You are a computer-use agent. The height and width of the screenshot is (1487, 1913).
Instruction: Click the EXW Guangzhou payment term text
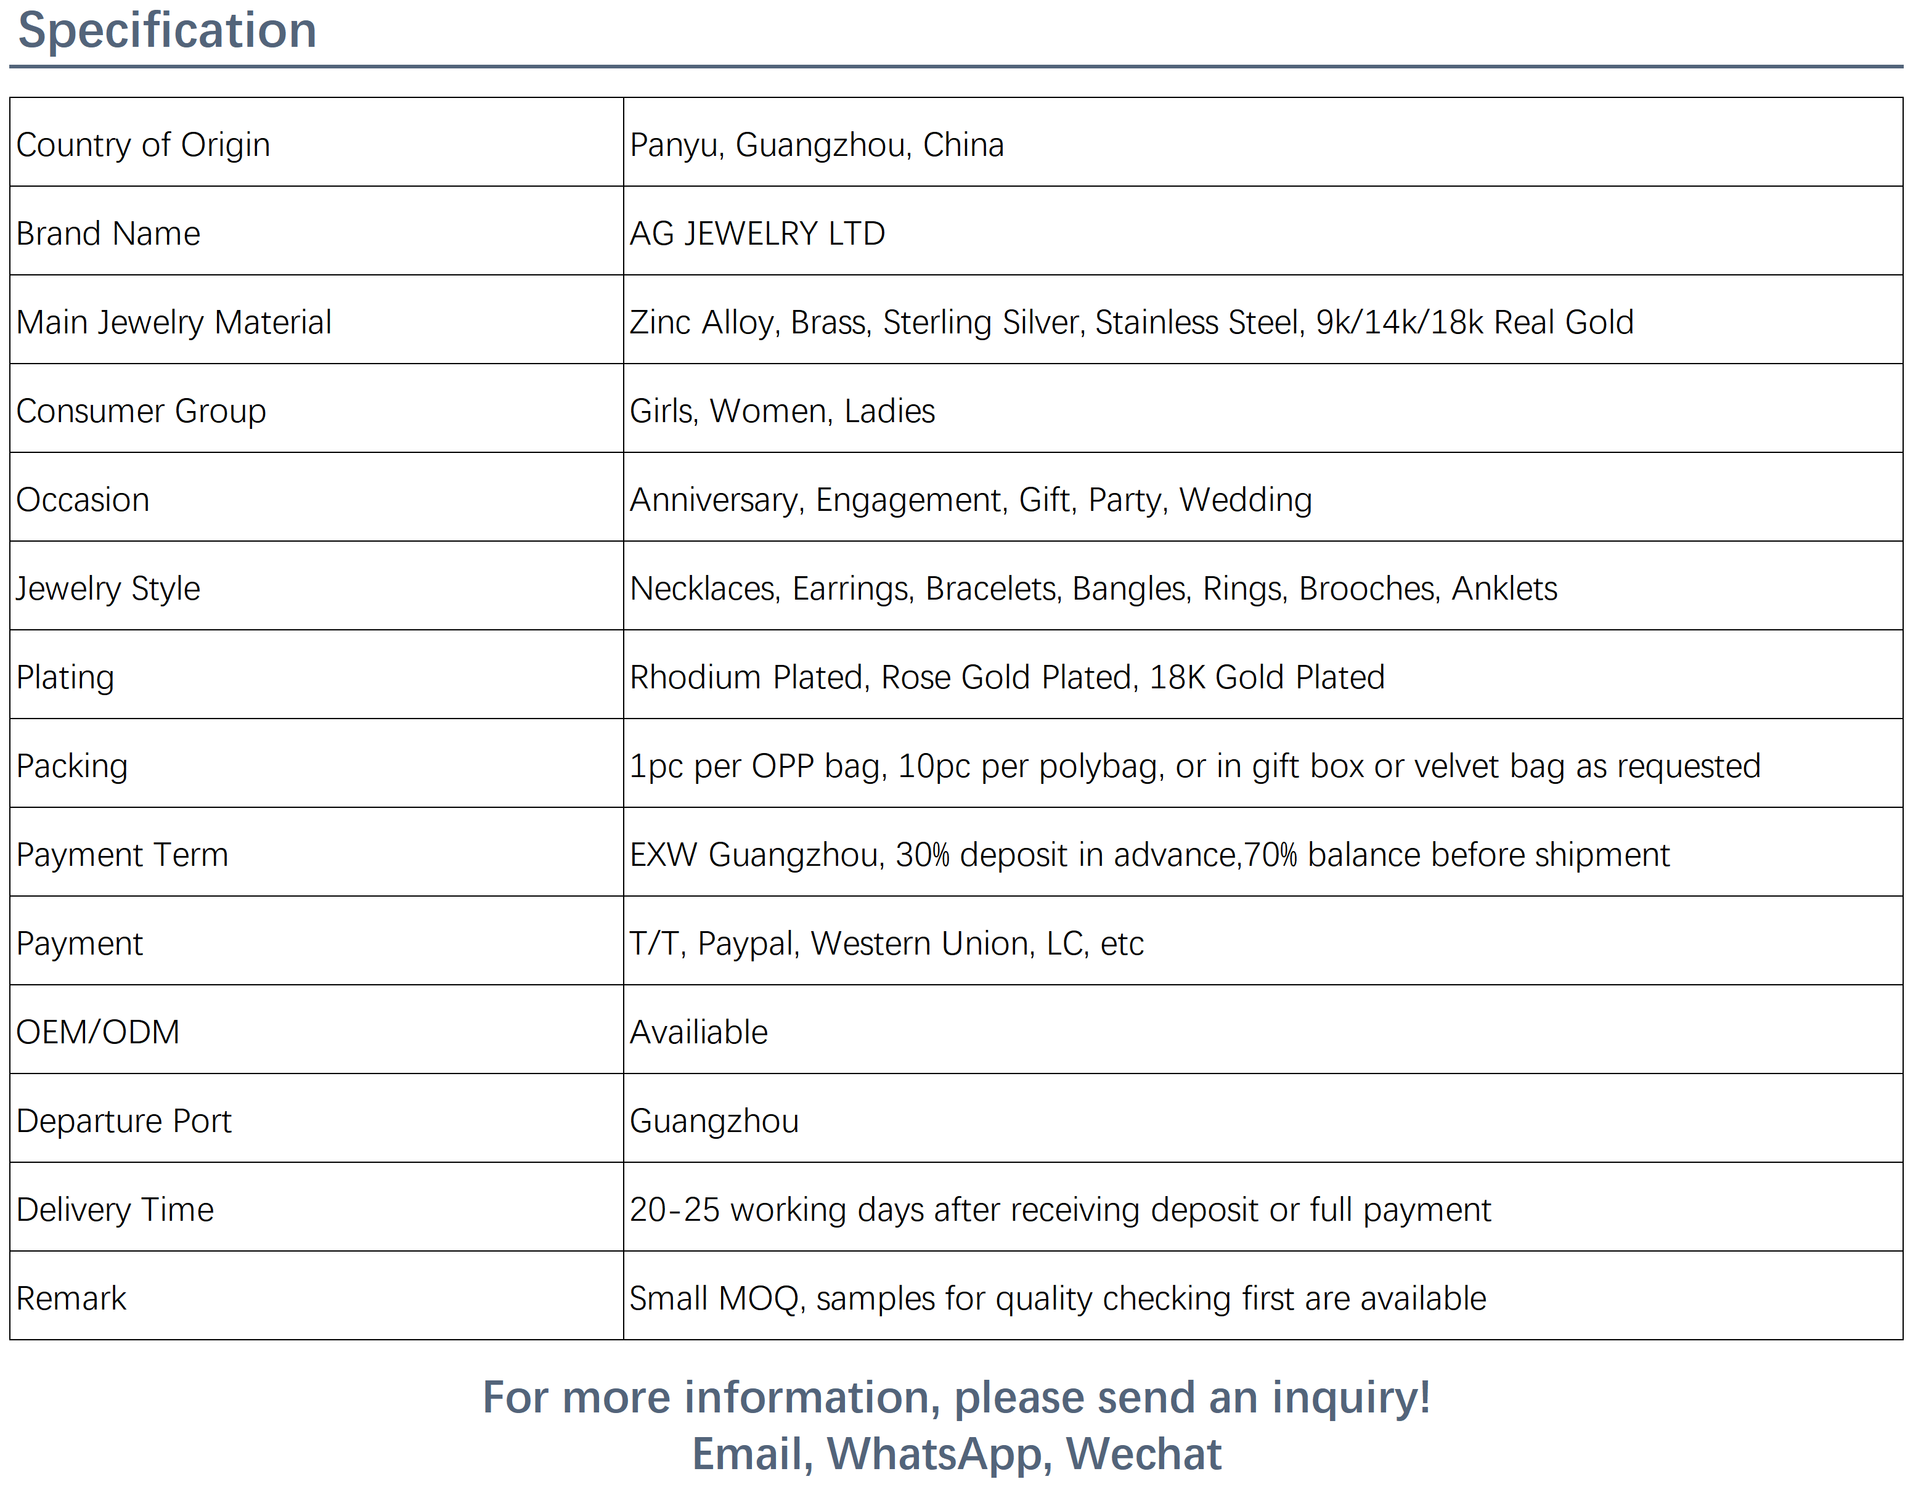[x=1149, y=855]
